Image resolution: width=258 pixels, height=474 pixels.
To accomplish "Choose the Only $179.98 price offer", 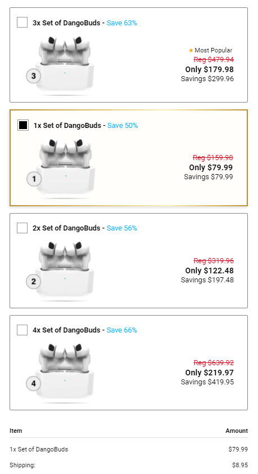I will pos(210,69).
